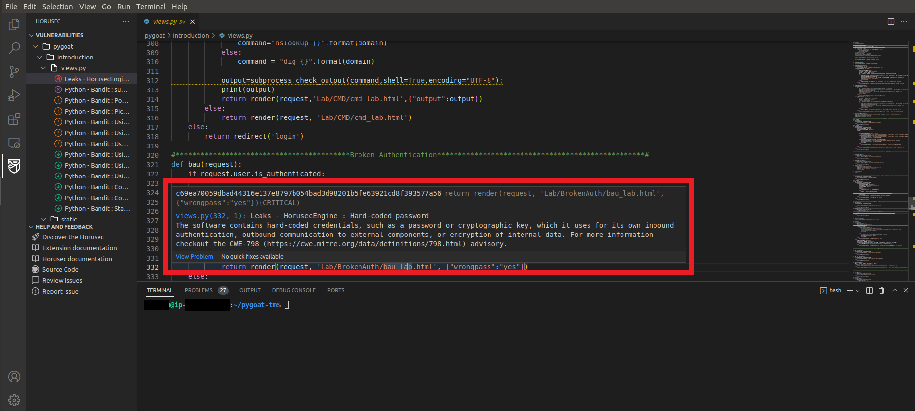Open the Explorer view in activity bar

(x=14, y=24)
